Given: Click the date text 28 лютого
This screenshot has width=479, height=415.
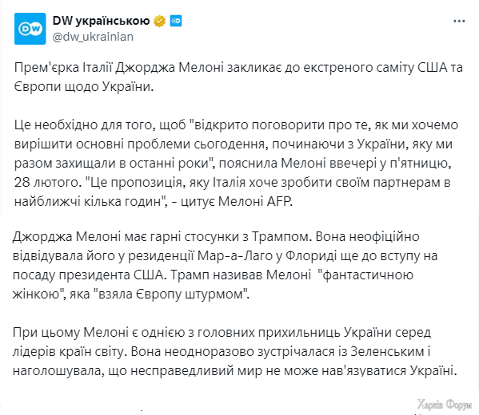Looking at the screenshot, I should (47, 182).
